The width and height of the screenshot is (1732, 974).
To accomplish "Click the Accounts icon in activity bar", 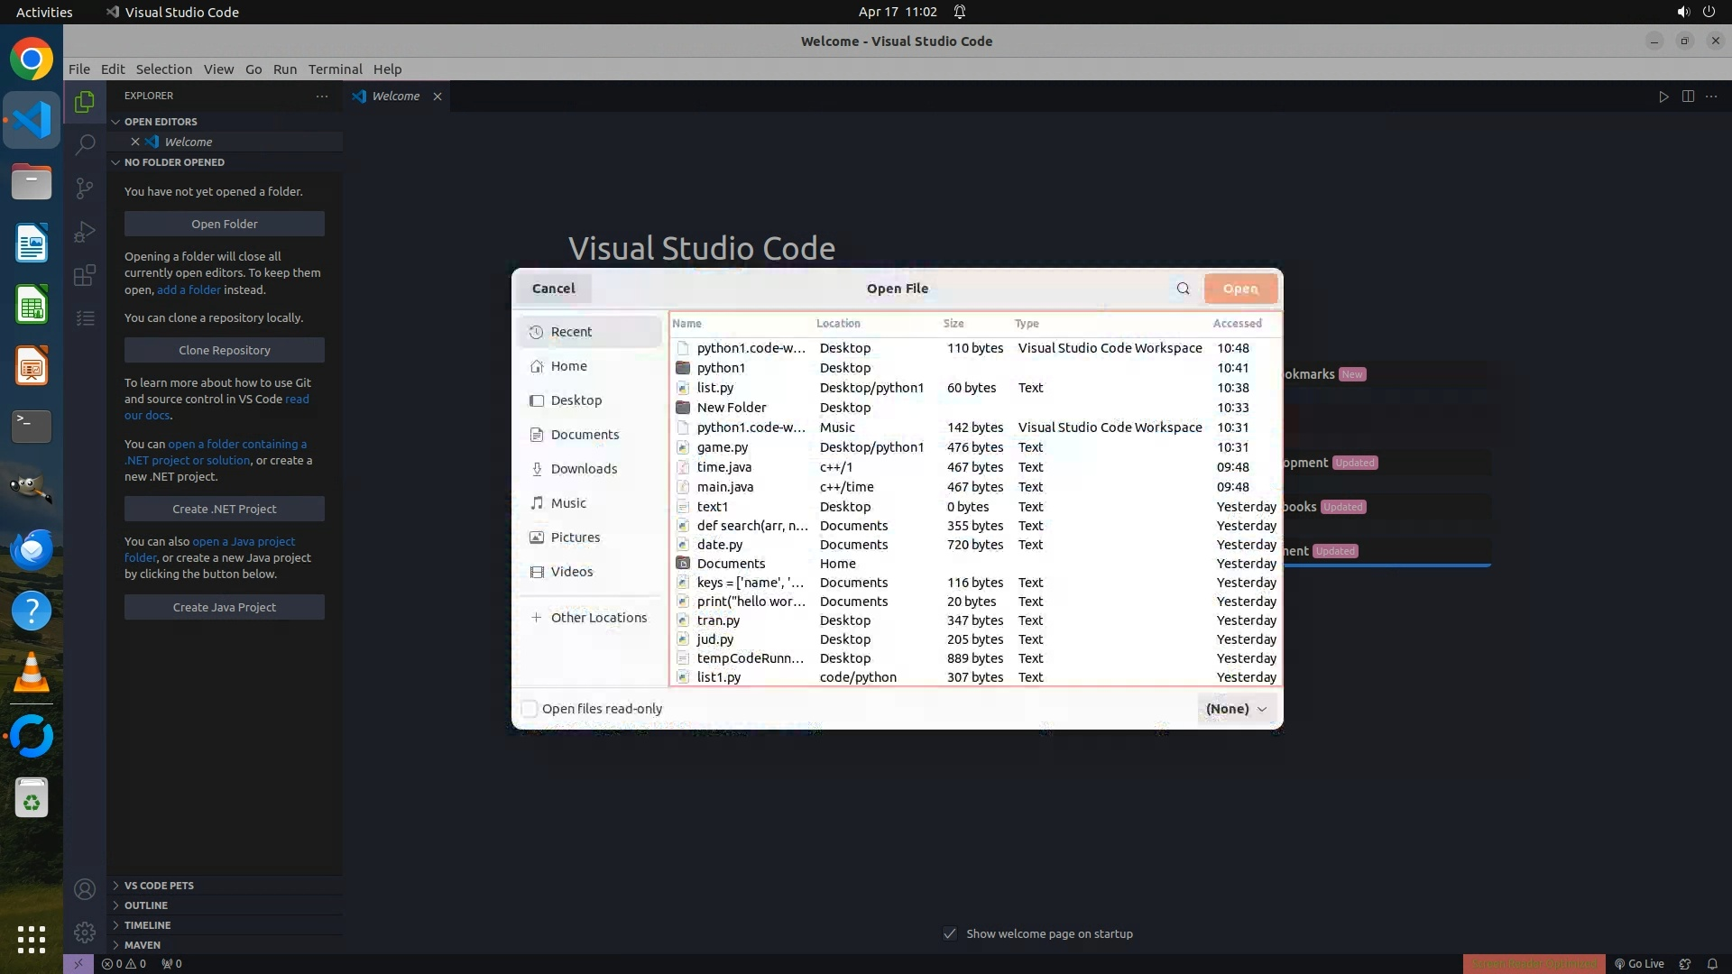I will (85, 889).
